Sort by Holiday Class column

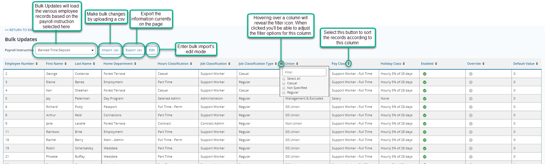(x=404, y=64)
